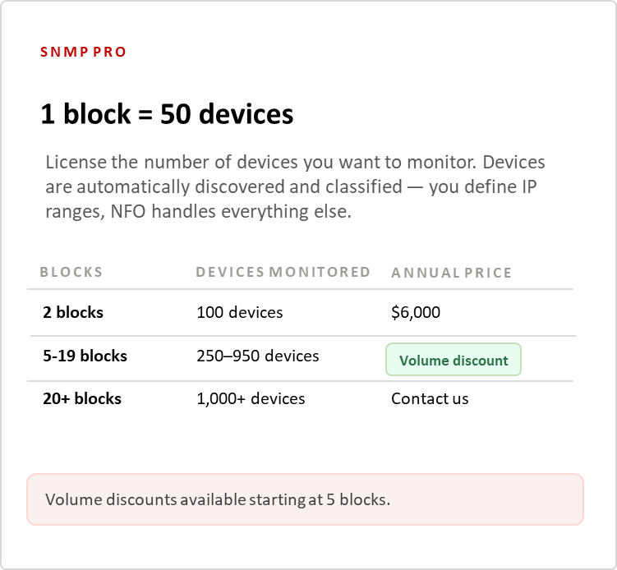The height and width of the screenshot is (570, 617).
Task: Click the 1,000+ devices cell
Action: coord(251,399)
